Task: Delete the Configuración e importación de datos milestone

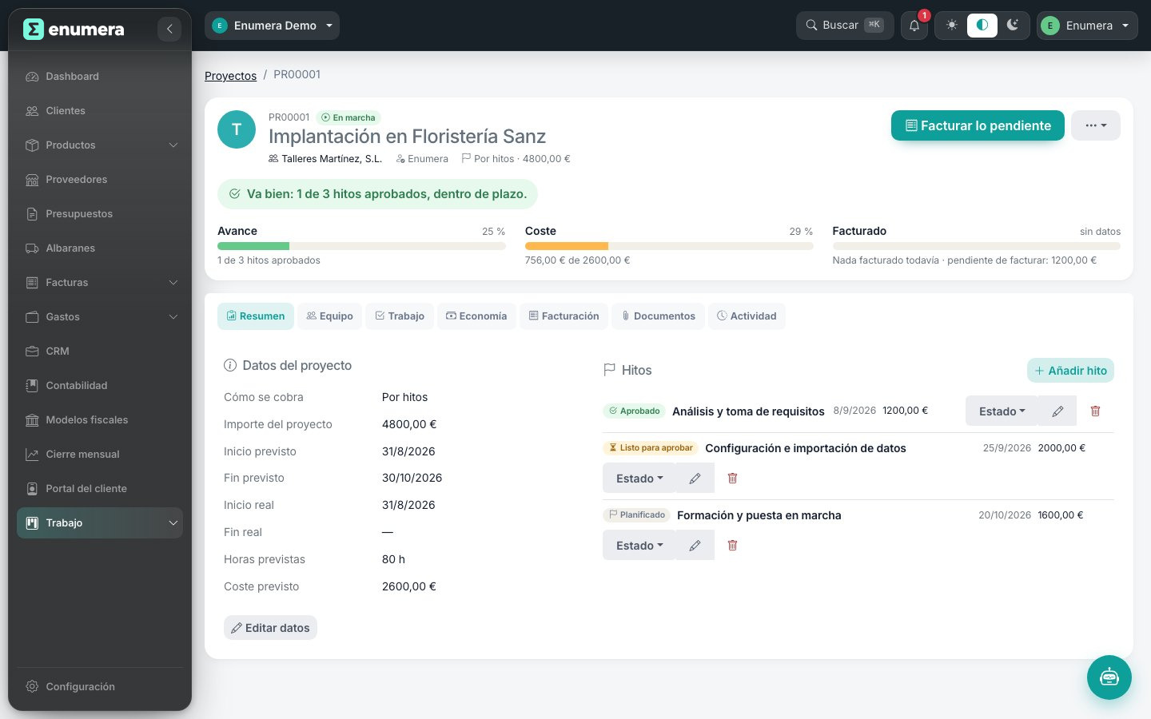Action: click(732, 479)
